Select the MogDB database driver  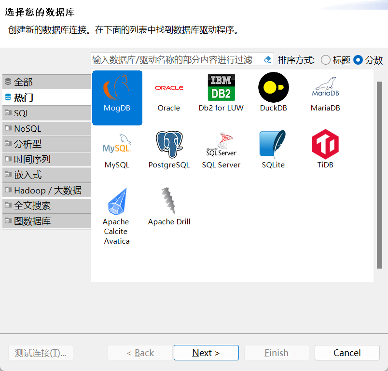coord(117,98)
